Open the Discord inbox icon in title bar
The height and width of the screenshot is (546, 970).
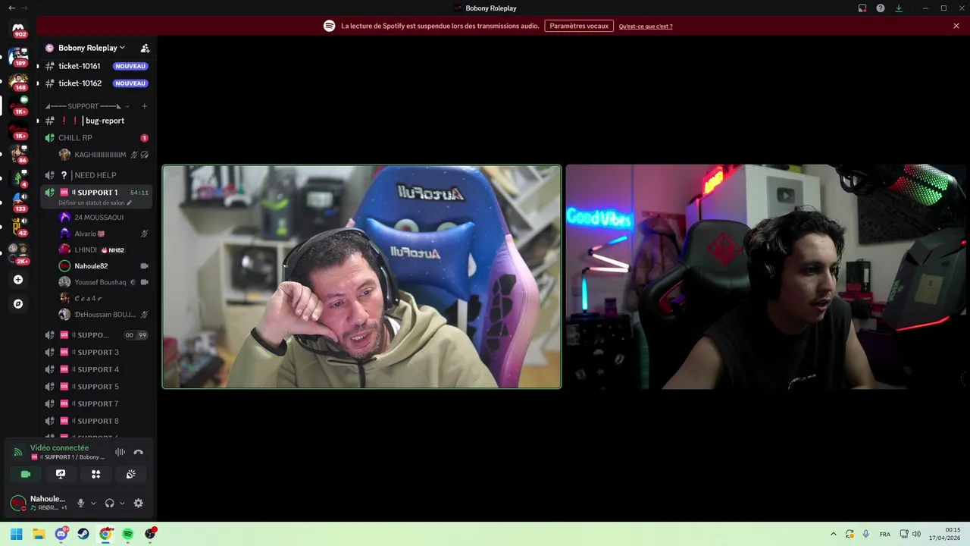click(x=862, y=8)
